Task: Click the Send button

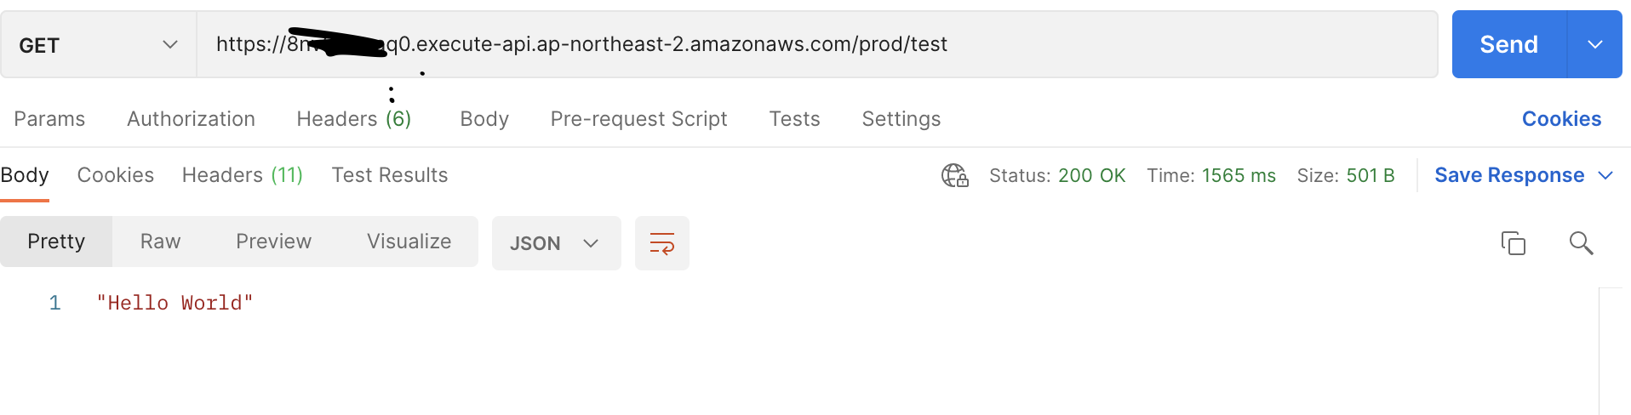Action: click(1508, 44)
